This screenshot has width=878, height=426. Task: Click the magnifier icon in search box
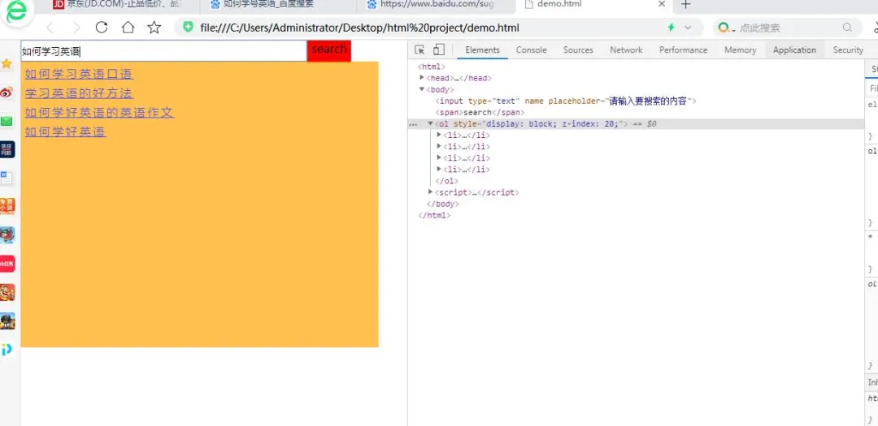pyautogui.click(x=847, y=28)
